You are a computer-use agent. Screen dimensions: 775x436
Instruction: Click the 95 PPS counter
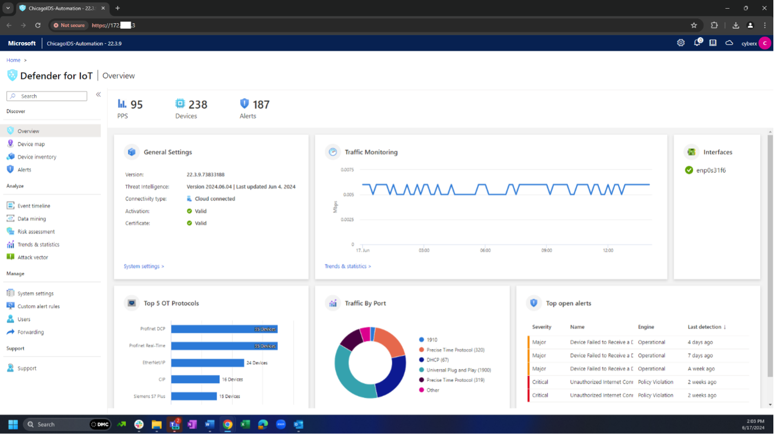(x=130, y=108)
